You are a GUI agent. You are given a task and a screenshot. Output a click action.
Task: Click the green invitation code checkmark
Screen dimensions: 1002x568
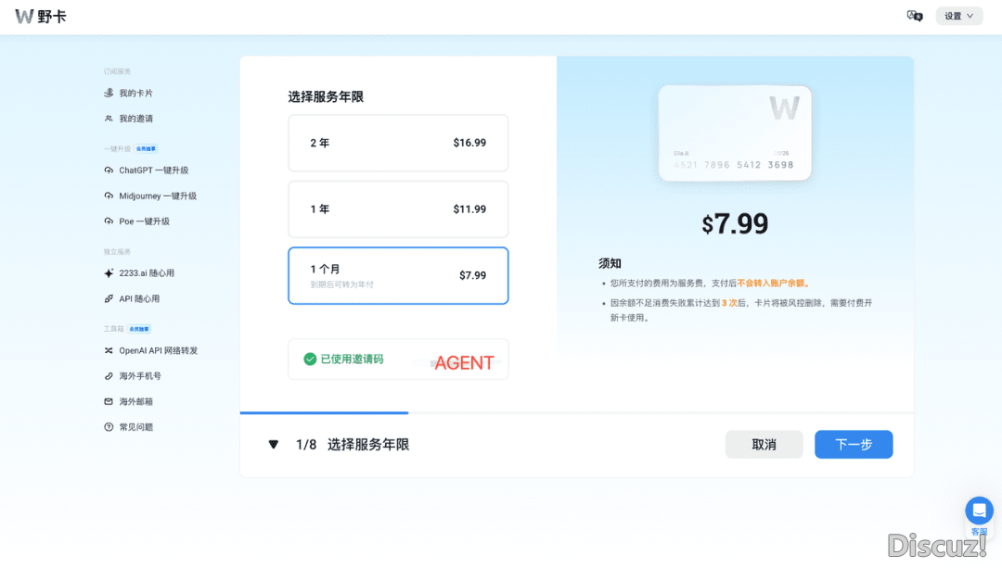point(310,360)
